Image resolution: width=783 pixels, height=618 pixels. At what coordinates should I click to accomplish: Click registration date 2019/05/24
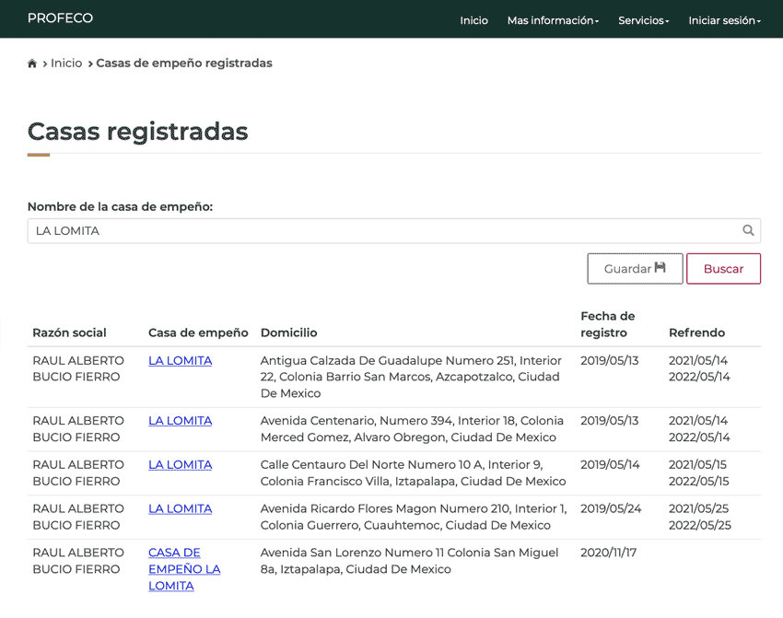coord(611,508)
